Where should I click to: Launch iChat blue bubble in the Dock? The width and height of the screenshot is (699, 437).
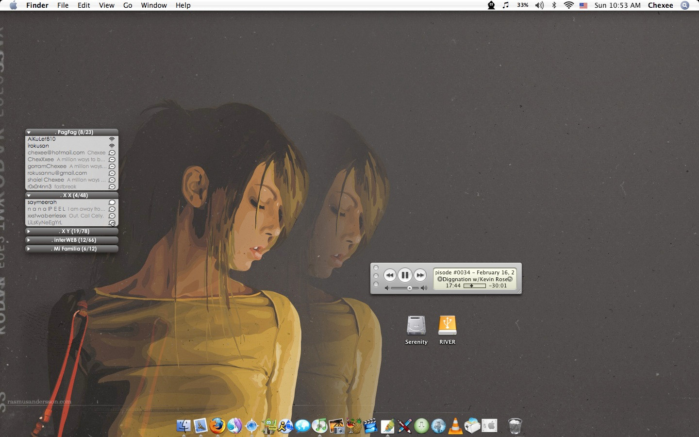[x=302, y=426]
